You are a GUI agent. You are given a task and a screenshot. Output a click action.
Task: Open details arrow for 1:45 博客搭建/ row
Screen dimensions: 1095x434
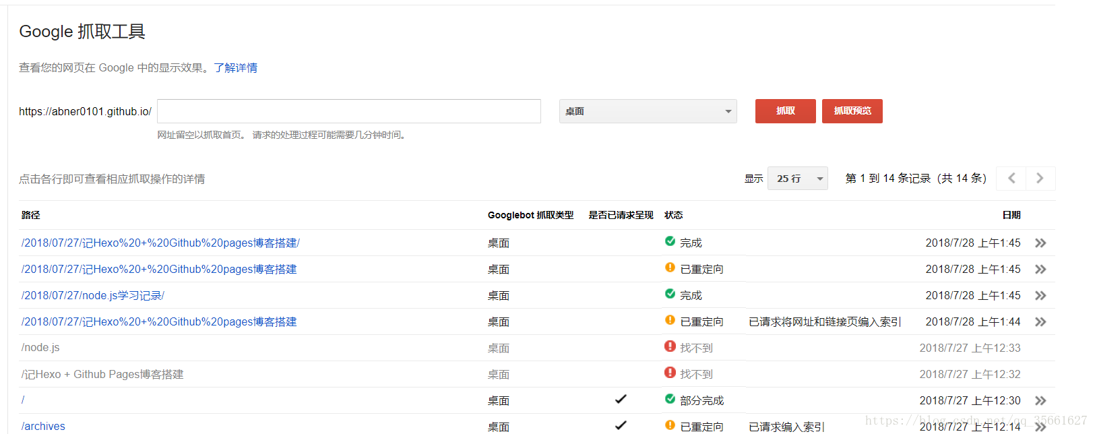click(1040, 243)
